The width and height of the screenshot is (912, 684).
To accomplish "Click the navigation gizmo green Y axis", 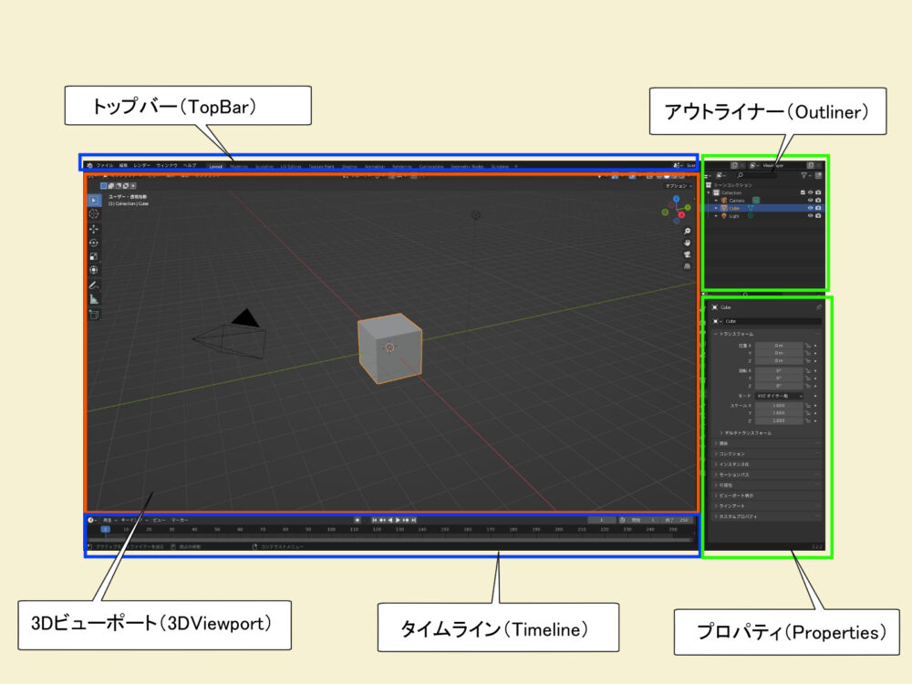I will pos(688,207).
